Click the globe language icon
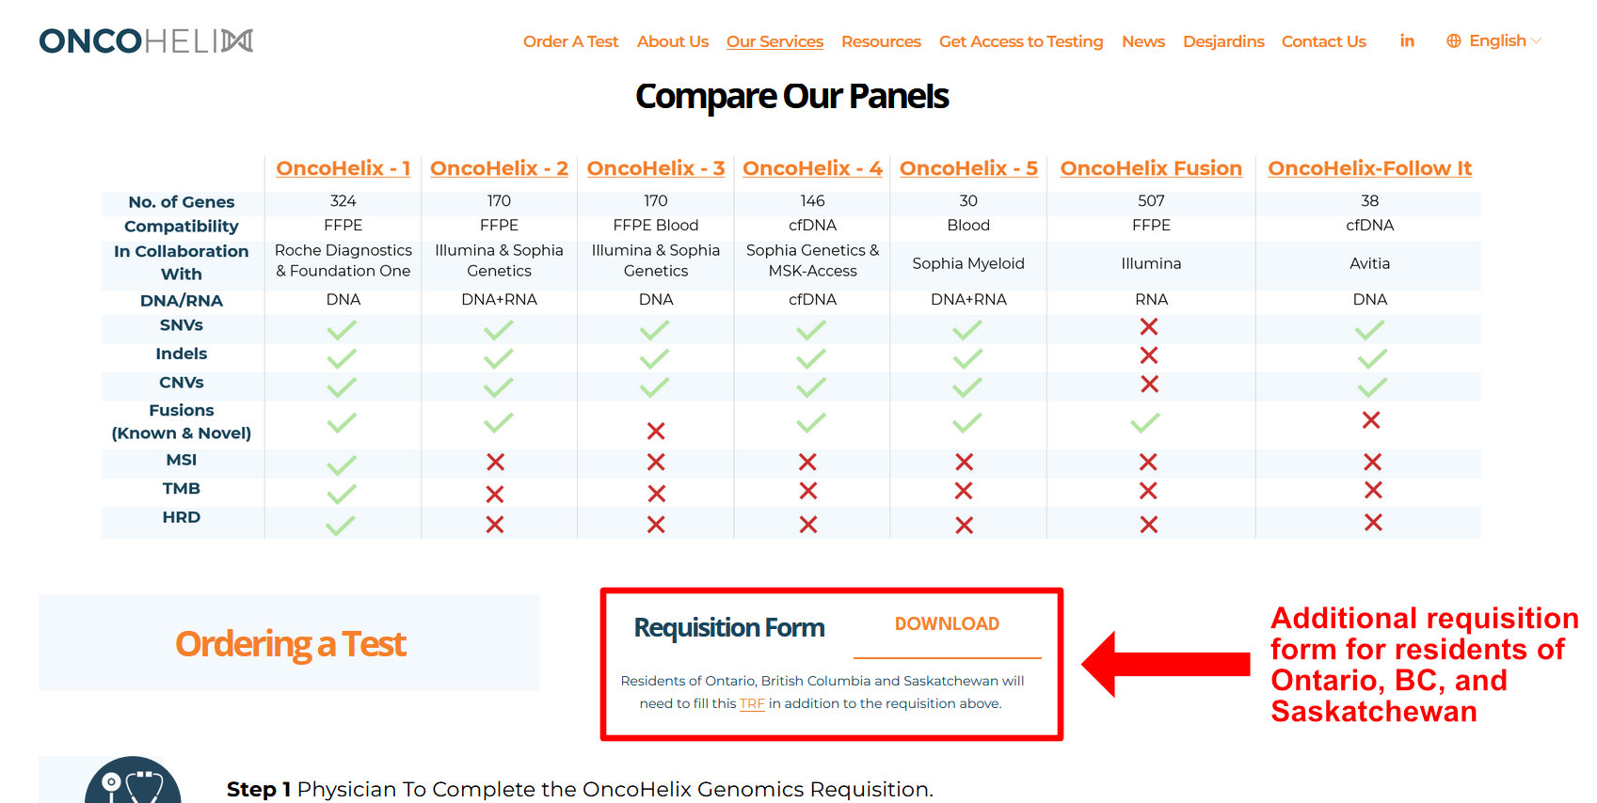The height and width of the screenshot is (803, 1597). pyautogui.click(x=1454, y=41)
